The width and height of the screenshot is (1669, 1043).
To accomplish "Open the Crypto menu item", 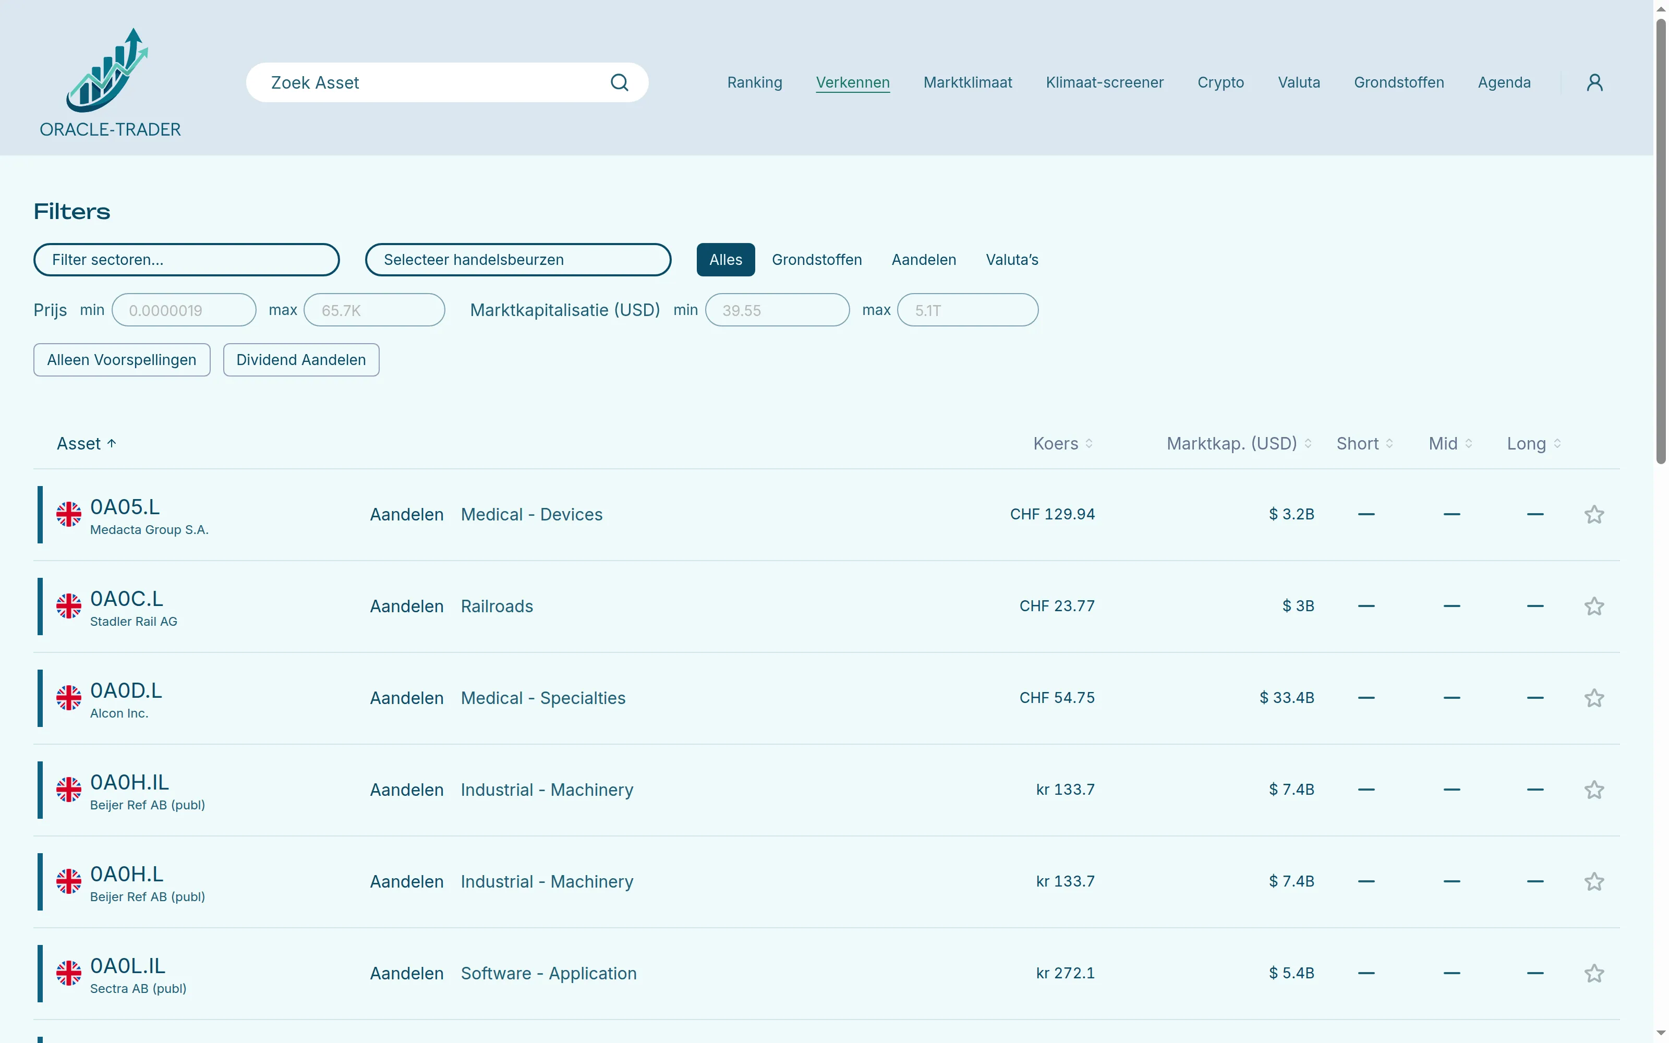I will pyautogui.click(x=1220, y=83).
